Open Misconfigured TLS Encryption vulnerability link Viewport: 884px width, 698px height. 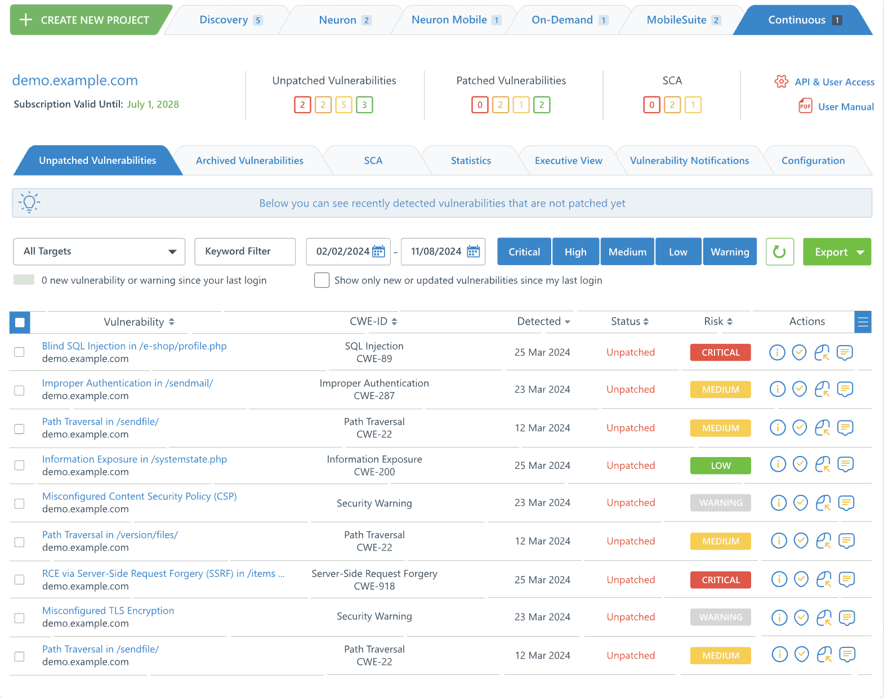[108, 611]
